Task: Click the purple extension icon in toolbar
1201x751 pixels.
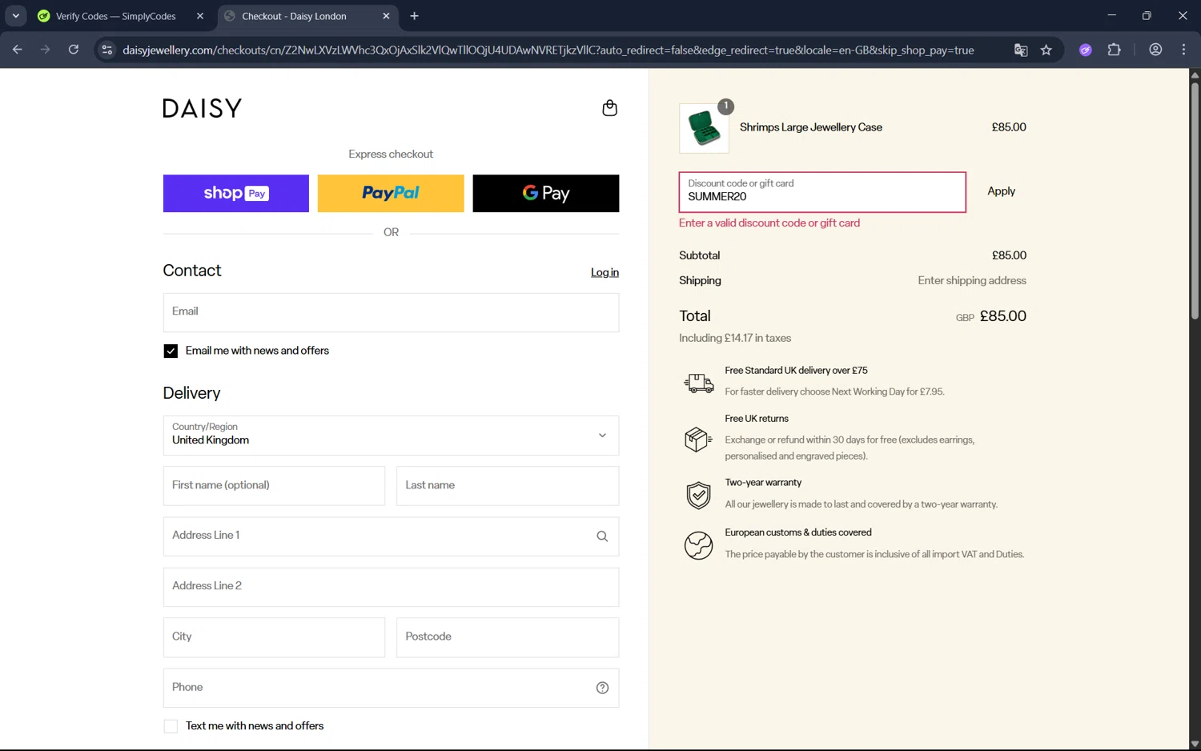Action: tap(1086, 50)
